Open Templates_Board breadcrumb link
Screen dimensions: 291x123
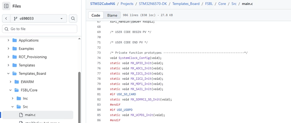[x=186, y=4]
